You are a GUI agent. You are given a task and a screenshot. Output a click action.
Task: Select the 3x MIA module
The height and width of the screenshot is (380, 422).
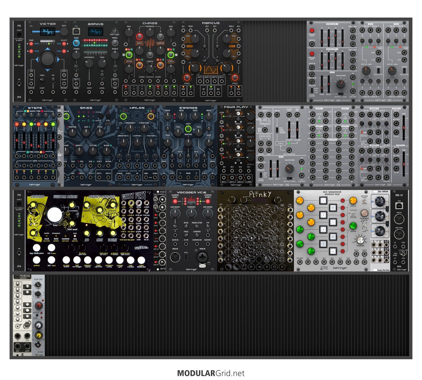tap(380, 231)
